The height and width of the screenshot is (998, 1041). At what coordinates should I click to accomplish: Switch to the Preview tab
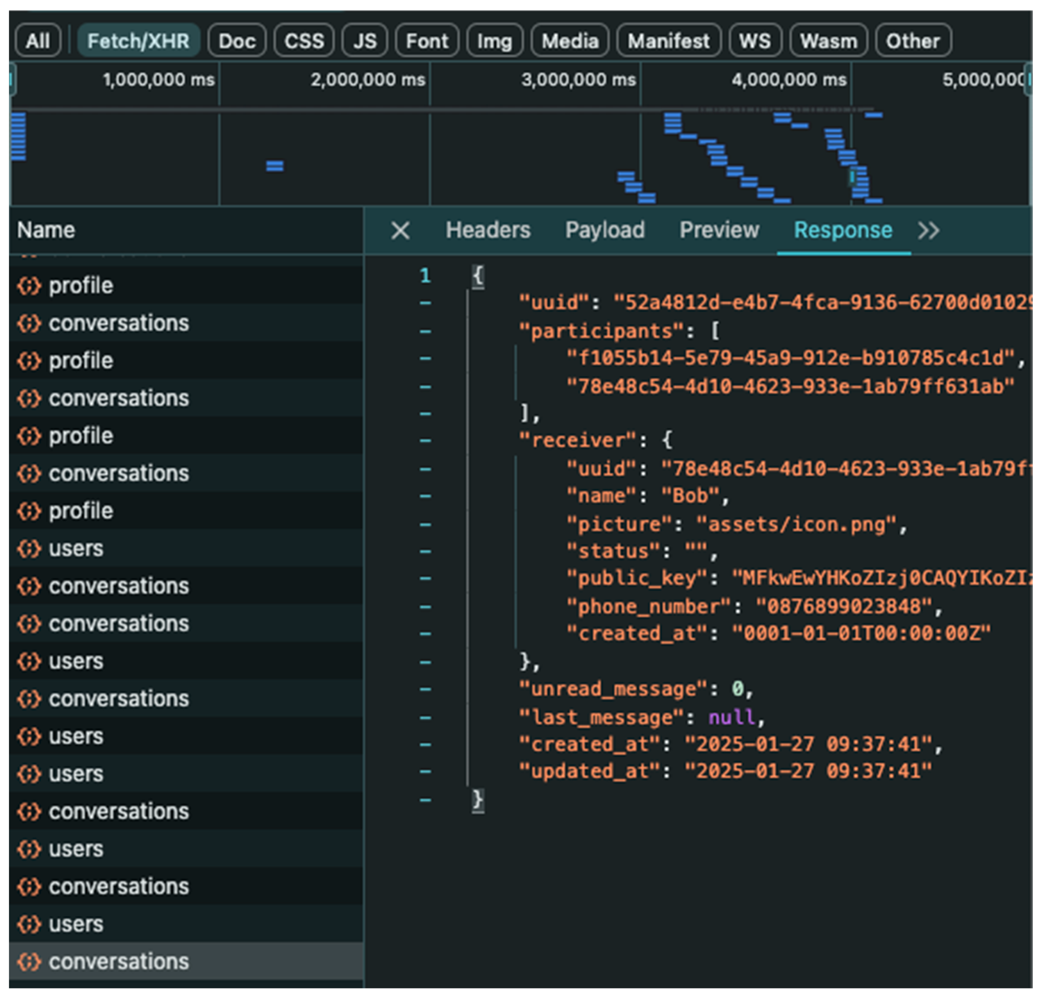[719, 231]
